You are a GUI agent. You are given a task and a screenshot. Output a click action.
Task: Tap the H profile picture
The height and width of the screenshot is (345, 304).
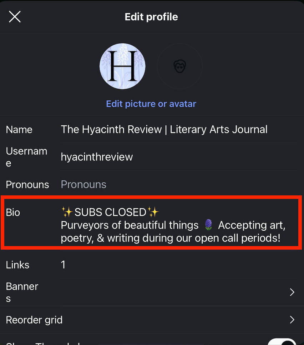pos(122,66)
